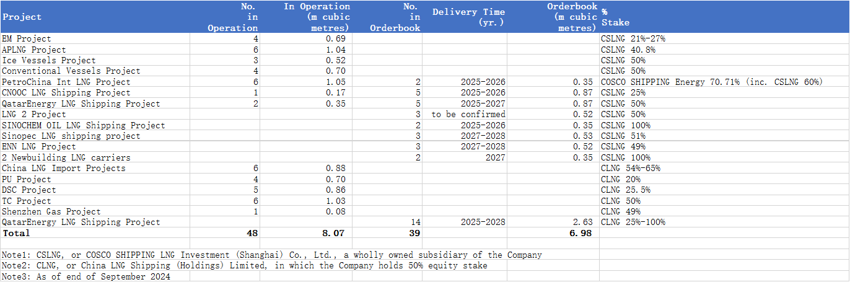Select the '0.86' DSC Project value
The width and height of the screenshot is (850, 282).
(x=305, y=190)
